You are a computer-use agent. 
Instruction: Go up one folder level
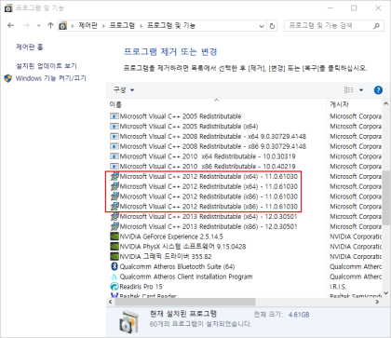click(50, 25)
